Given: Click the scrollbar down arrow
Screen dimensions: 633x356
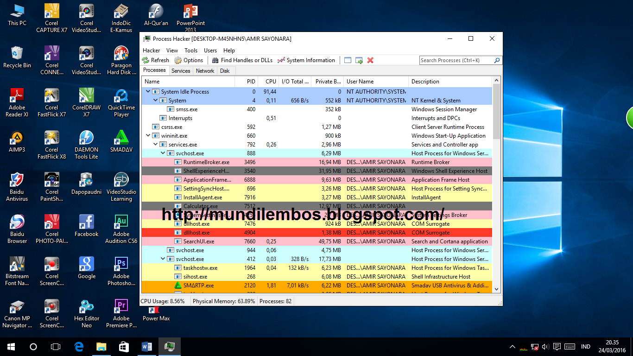Looking at the screenshot, I should click(497, 289).
